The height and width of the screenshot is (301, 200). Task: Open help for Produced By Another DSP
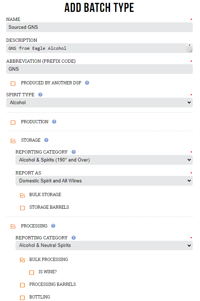pos(87,83)
